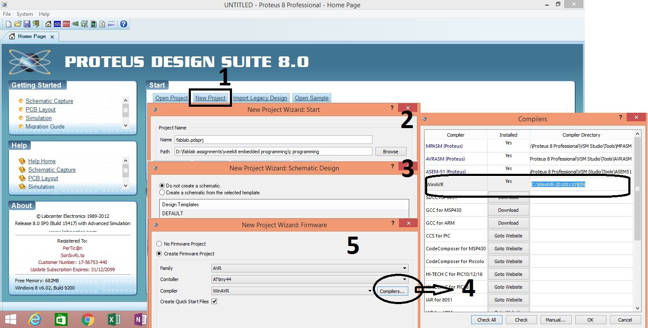Click Goto Website for CodeComposer for MSP430
648x328 pixels.
click(508, 249)
